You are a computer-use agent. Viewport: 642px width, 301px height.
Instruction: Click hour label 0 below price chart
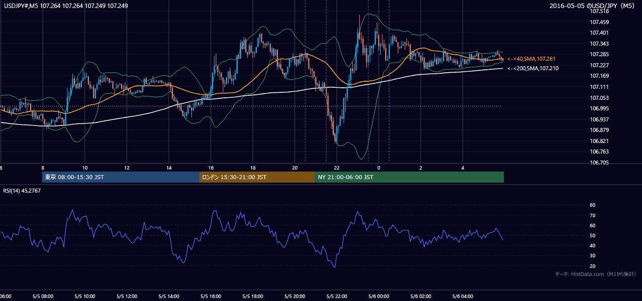click(379, 168)
